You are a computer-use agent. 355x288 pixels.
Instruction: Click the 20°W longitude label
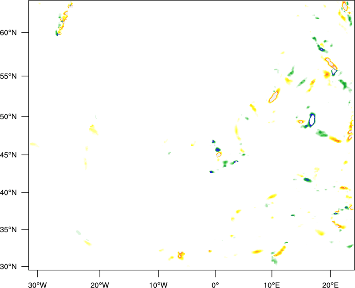point(99,285)
